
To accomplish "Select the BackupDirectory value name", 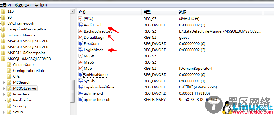I will tap(98, 31).
